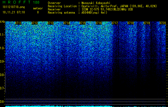
Task: Click the meteor count label
Action: [x=38, y=8]
